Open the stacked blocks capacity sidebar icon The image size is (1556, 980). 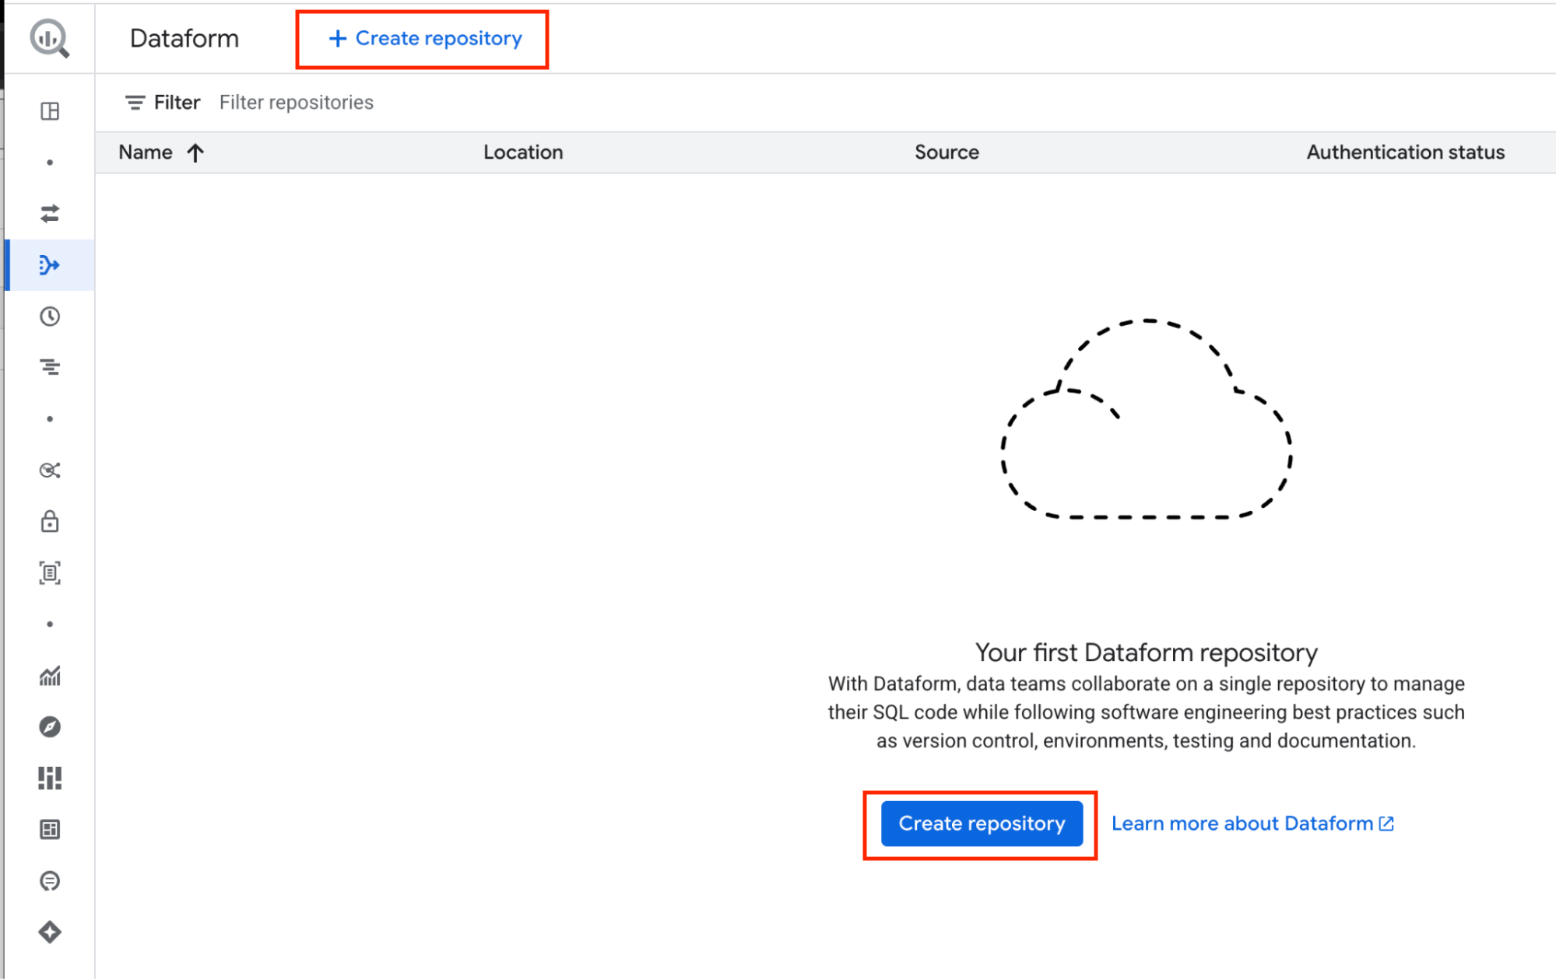click(50, 779)
